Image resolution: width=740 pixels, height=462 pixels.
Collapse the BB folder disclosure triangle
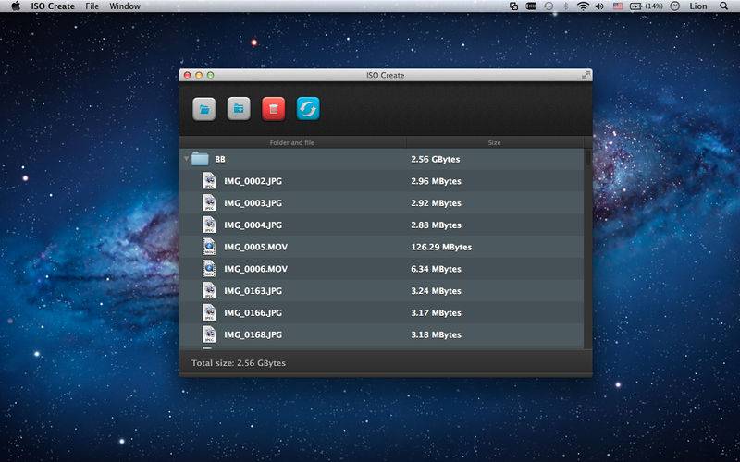pyautogui.click(x=187, y=159)
